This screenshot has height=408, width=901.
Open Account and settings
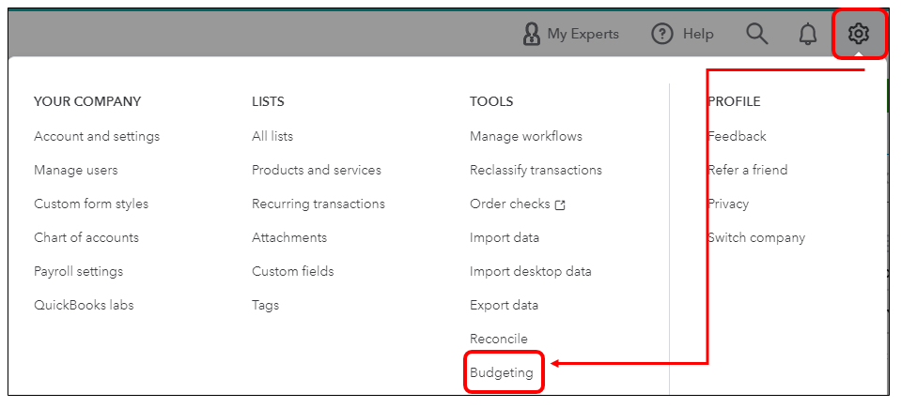97,137
